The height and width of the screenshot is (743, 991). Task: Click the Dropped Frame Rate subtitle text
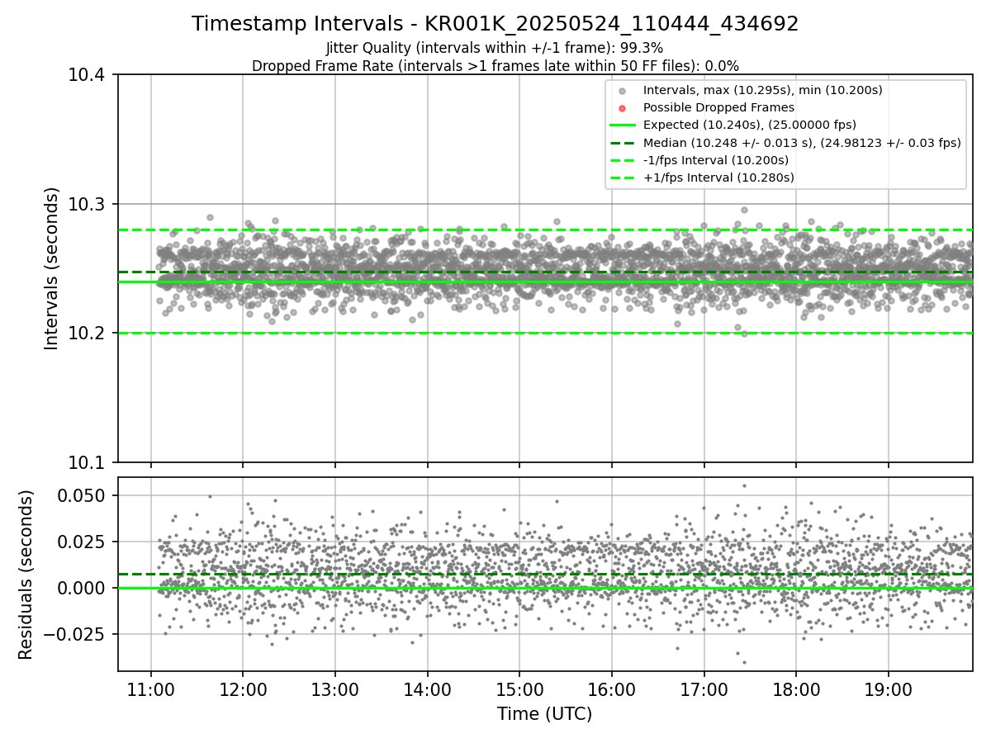(495, 66)
